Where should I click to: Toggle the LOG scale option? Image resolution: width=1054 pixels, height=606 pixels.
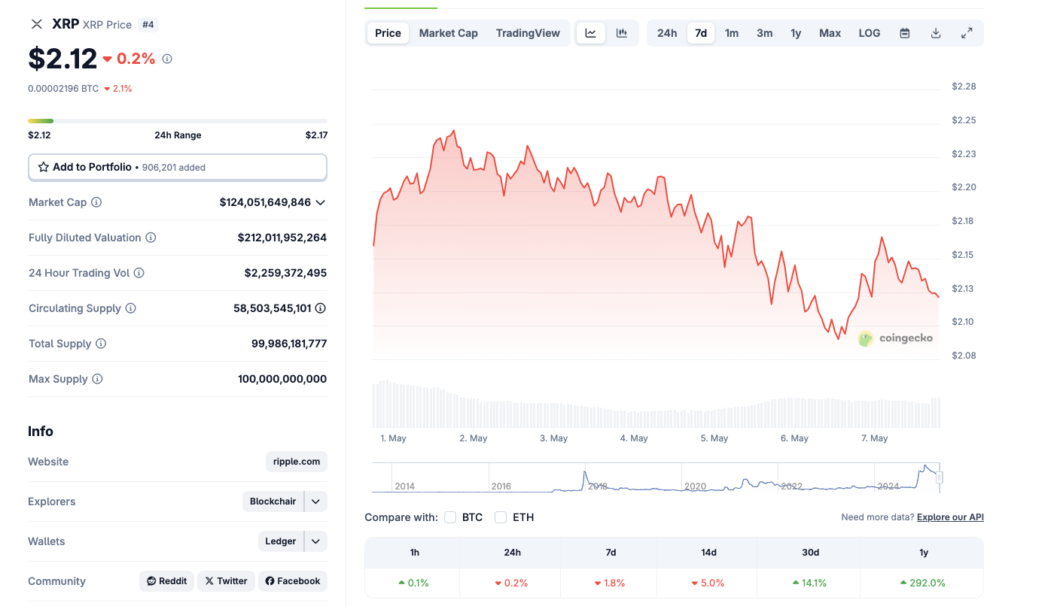click(x=870, y=33)
